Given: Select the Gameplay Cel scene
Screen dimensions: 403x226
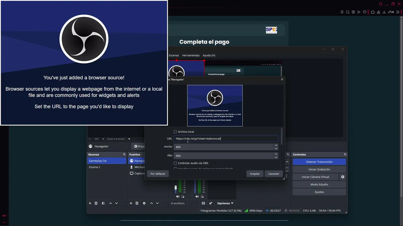Looking at the screenshot, I should 107,161.
